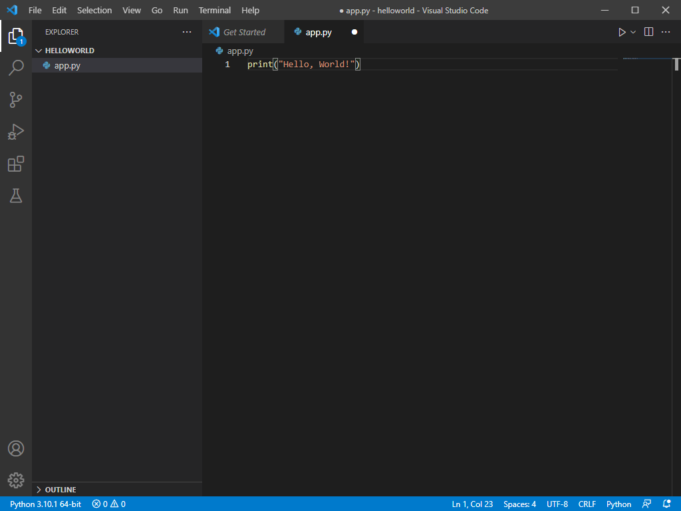The height and width of the screenshot is (511, 681).
Task: Change indentation via Spaces: 4
Action: pos(519,504)
